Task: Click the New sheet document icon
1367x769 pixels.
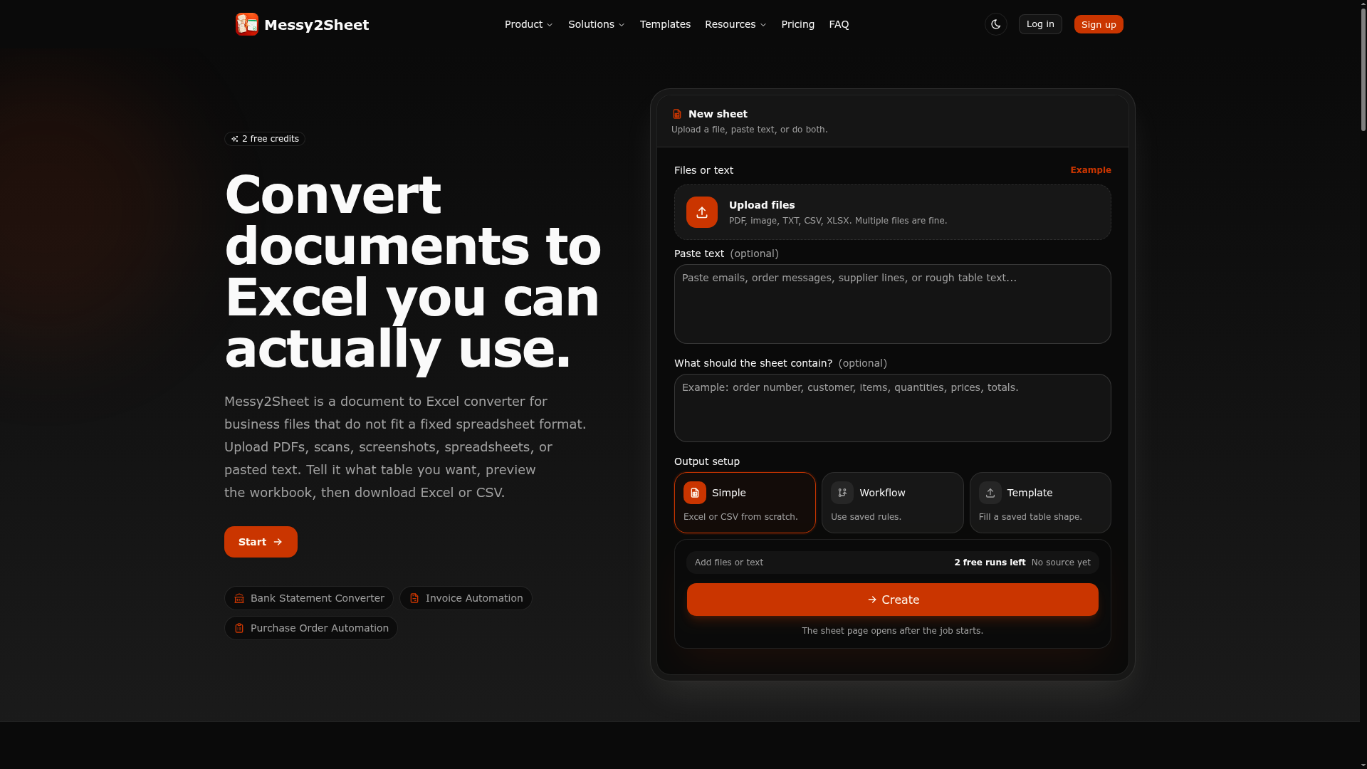Action: click(677, 114)
